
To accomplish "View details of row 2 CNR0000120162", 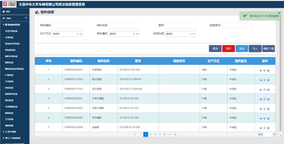I will [x=261, y=80].
